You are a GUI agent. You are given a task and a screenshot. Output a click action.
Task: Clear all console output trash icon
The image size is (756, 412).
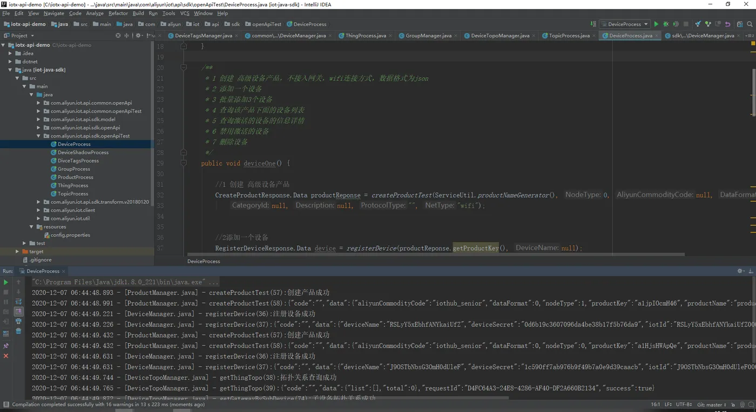tap(18, 331)
